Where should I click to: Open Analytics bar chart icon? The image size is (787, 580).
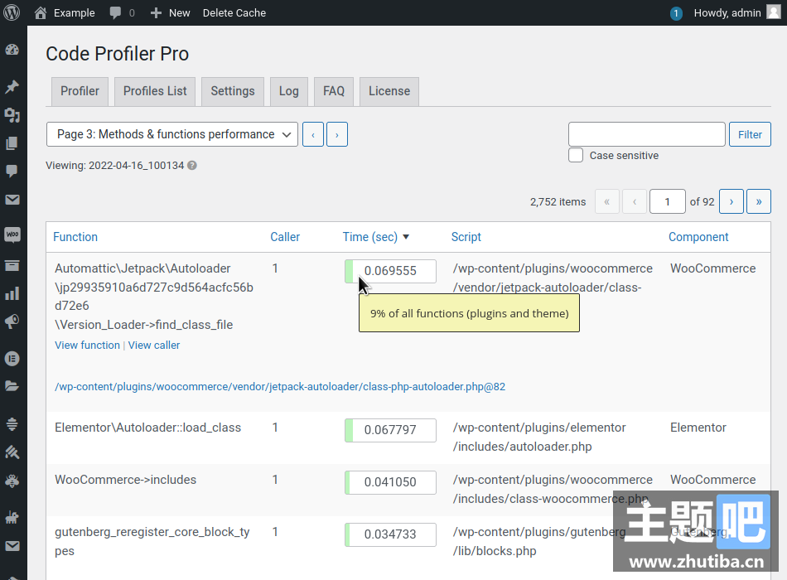click(x=12, y=293)
